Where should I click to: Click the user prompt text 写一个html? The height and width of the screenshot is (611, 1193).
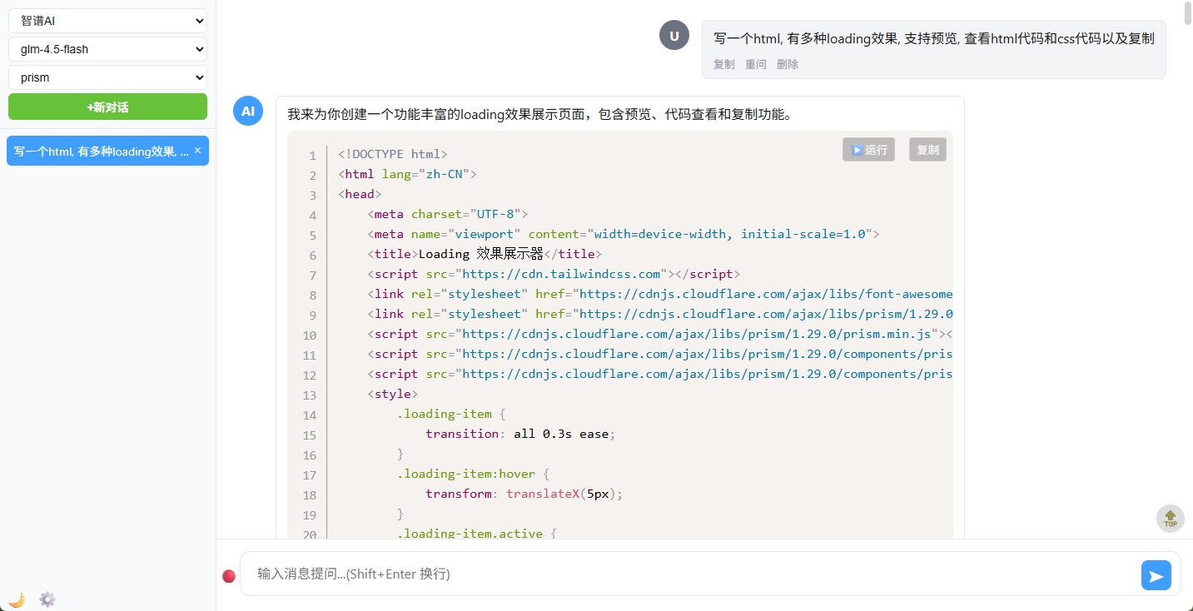click(934, 38)
